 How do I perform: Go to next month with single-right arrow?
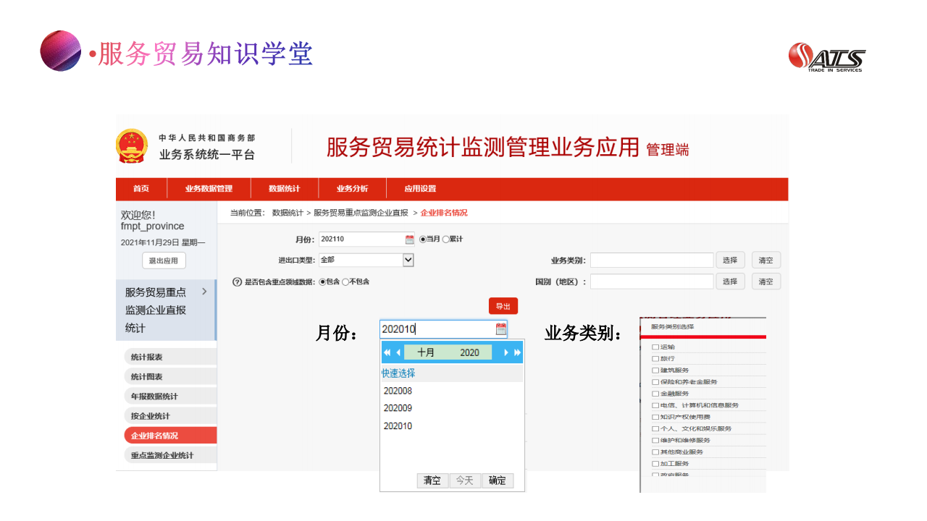(x=506, y=352)
